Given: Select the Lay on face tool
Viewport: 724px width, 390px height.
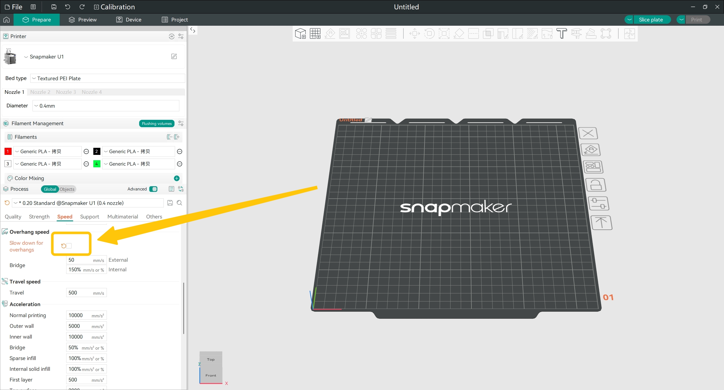Looking at the screenshot, I should pos(459,34).
